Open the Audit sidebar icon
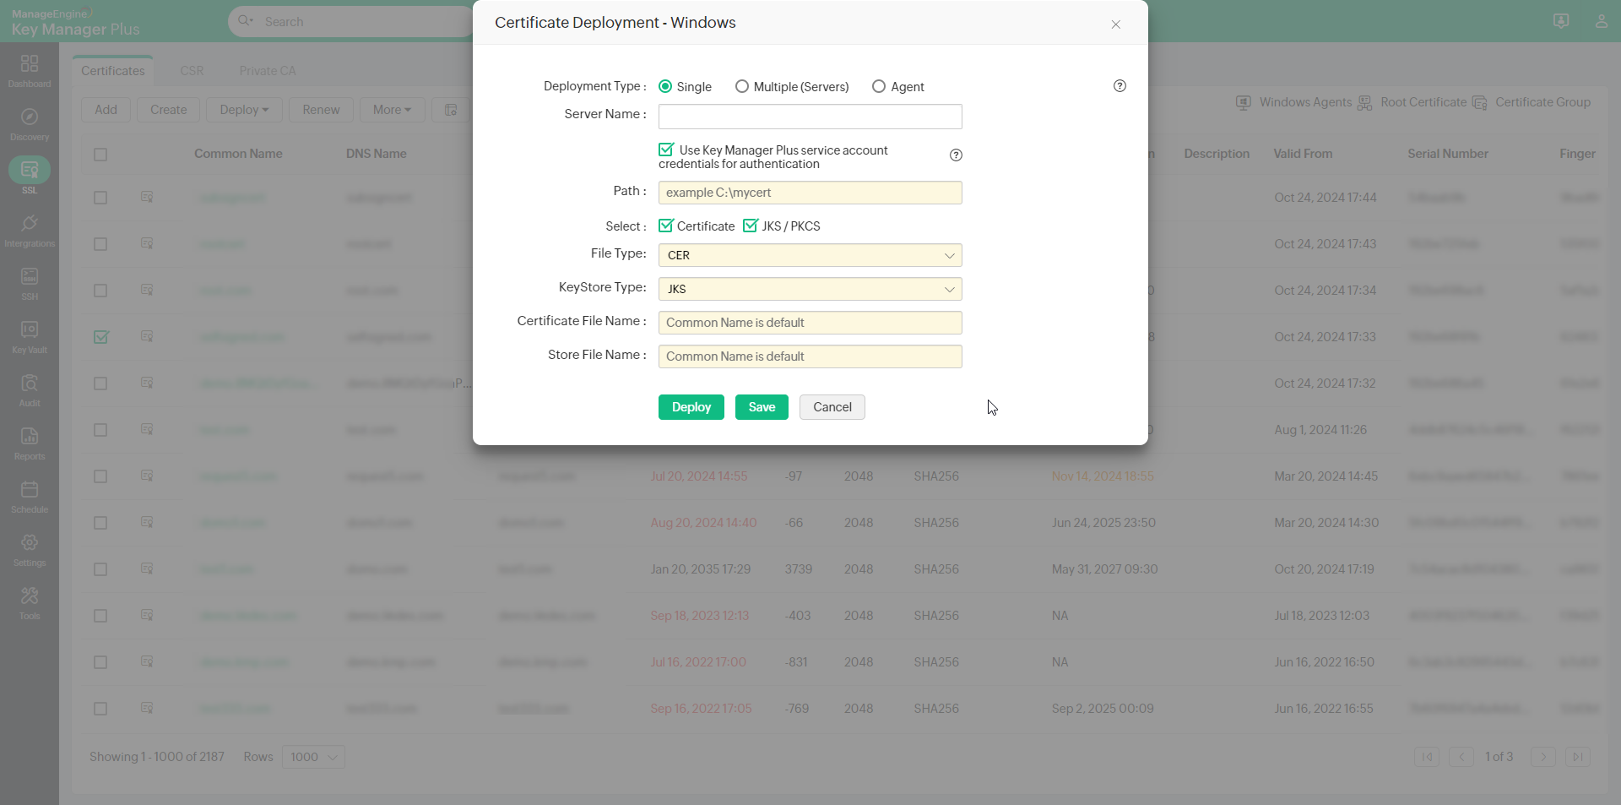1621x805 pixels. (30, 383)
